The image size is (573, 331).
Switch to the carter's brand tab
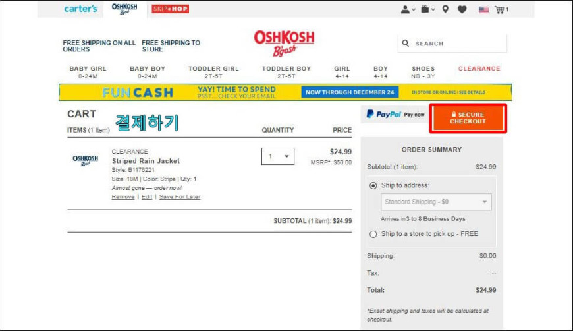click(x=80, y=9)
